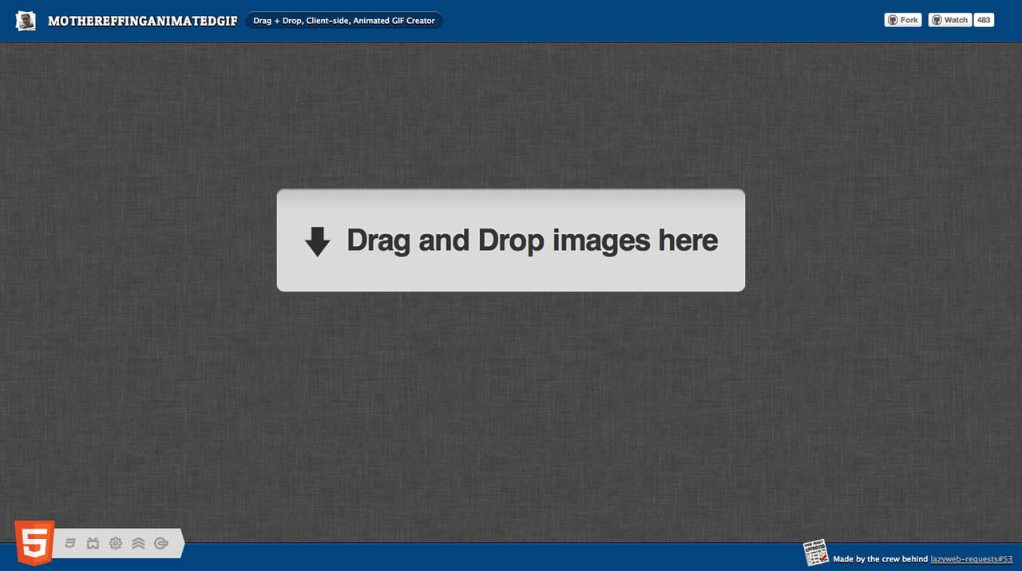Open the lazyweb-requests#53 link

coord(970,559)
